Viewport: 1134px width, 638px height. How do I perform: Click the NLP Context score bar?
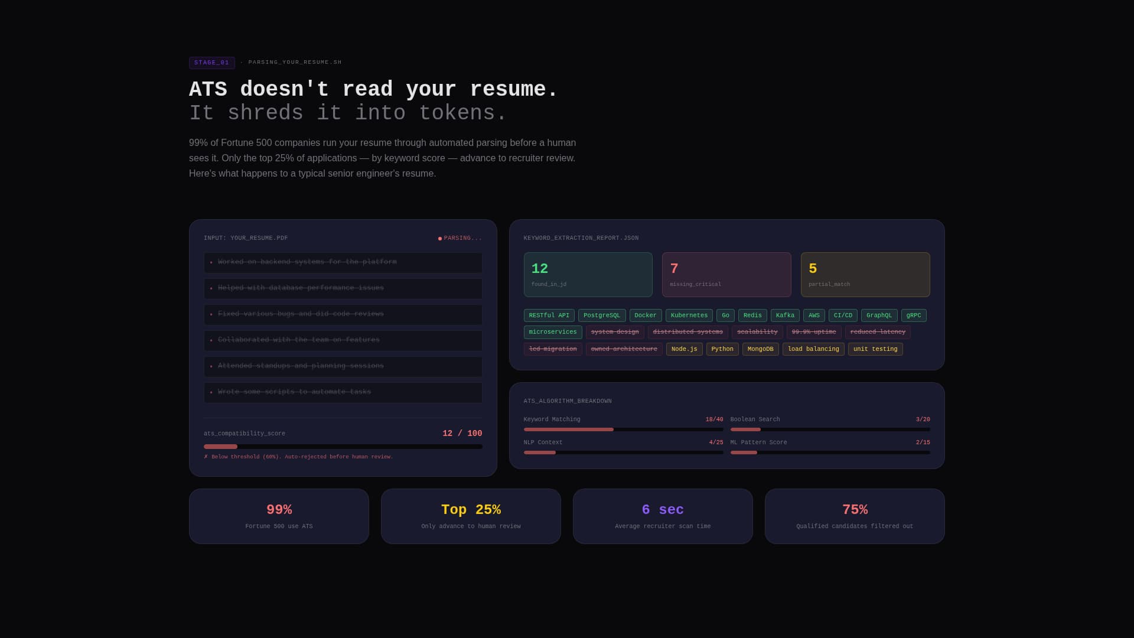click(623, 453)
